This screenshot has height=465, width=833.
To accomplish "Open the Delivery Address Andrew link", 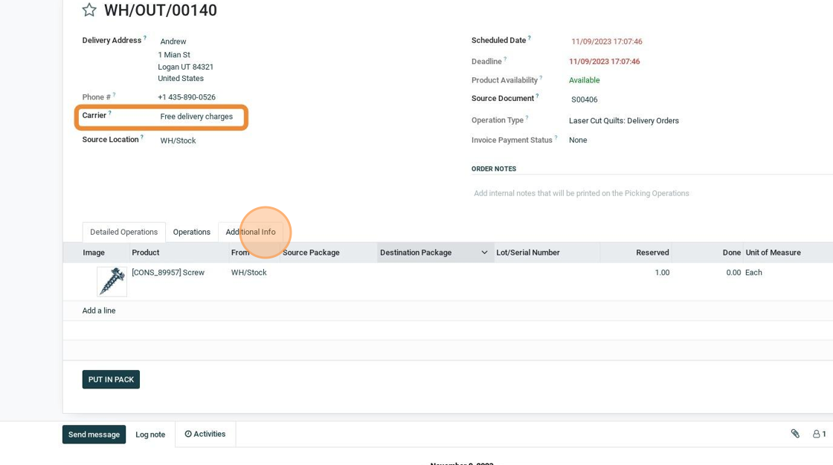I will tap(173, 42).
